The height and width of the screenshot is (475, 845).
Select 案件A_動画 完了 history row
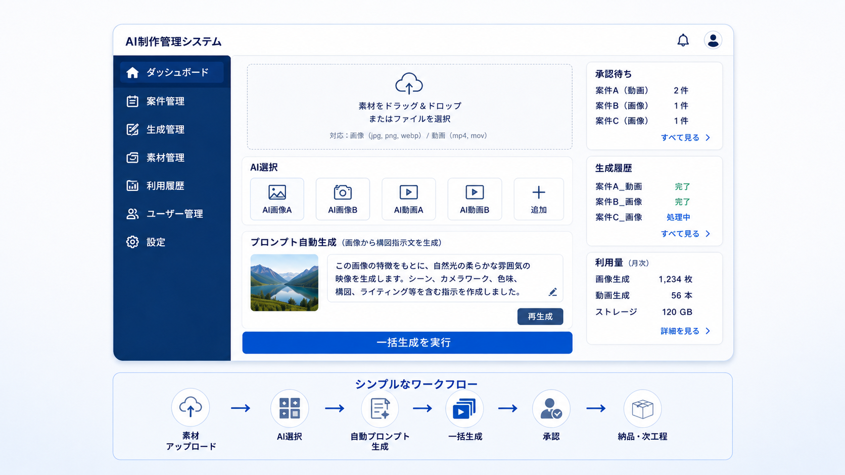pyautogui.click(x=643, y=187)
